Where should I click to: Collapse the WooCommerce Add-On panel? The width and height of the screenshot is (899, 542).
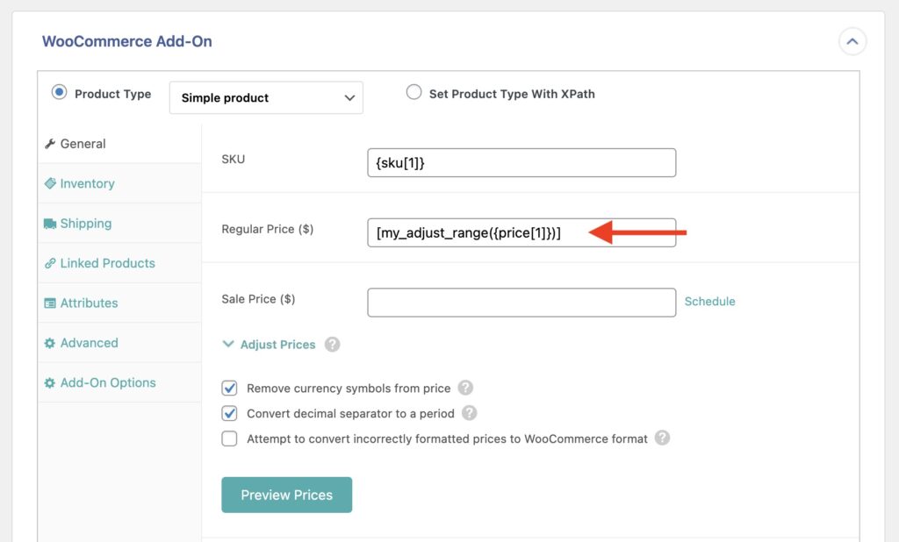pos(852,41)
